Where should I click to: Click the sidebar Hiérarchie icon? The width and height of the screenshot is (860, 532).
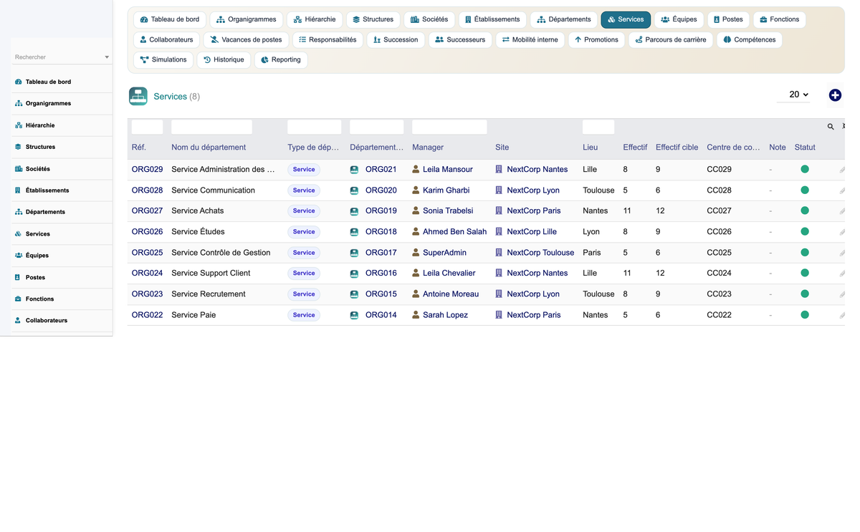19,125
